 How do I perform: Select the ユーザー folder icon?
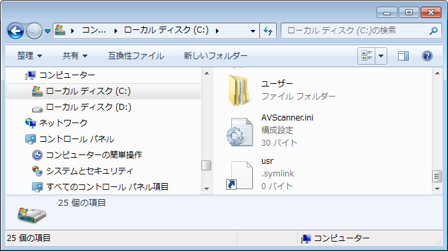239,90
